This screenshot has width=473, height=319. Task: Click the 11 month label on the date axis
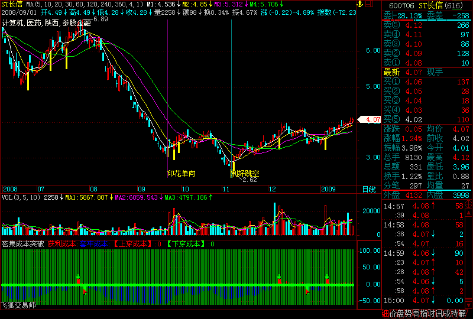coord(226,189)
